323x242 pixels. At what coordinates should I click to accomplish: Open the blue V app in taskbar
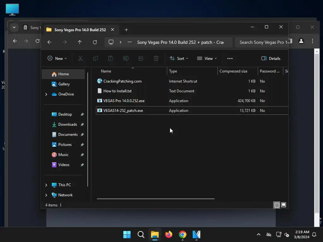[x=197, y=234]
